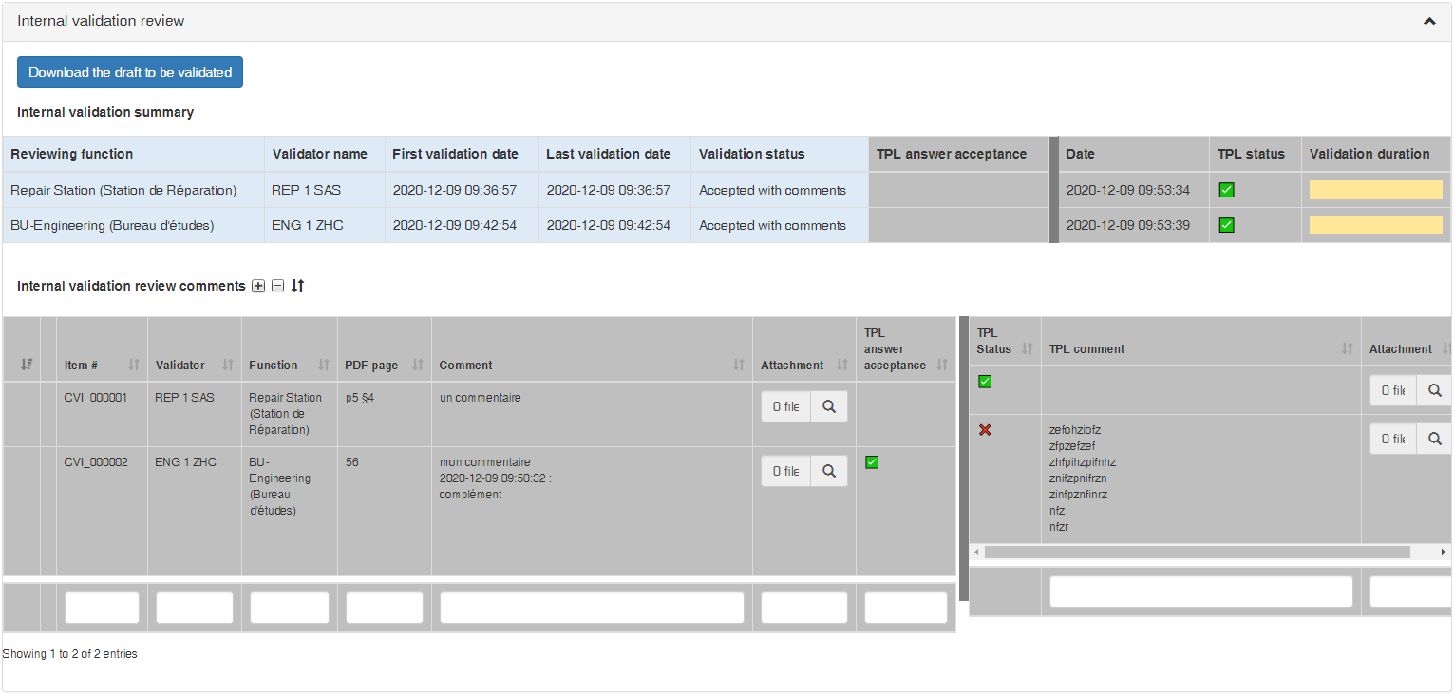Sort by Function column header
Viewport: 1454px width, 694px height.
click(x=323, y=366)
